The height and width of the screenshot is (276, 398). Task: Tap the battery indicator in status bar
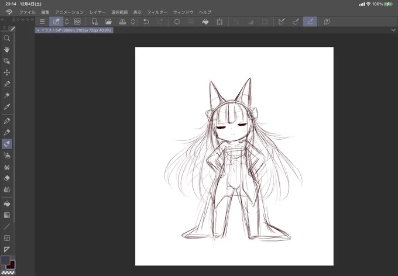click(x=389, y=4)
